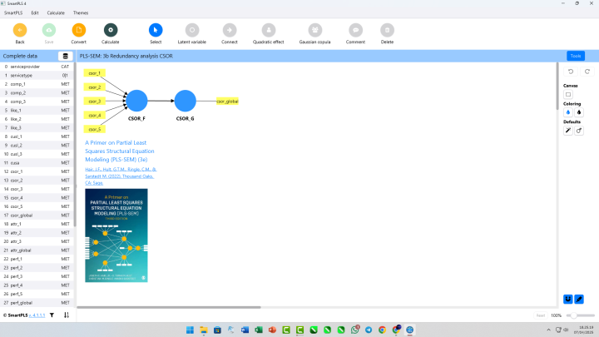The height and width of the screenshot is (337, 599).
Task: Select the csor_5 indicator box
Action: click(94, 129)
